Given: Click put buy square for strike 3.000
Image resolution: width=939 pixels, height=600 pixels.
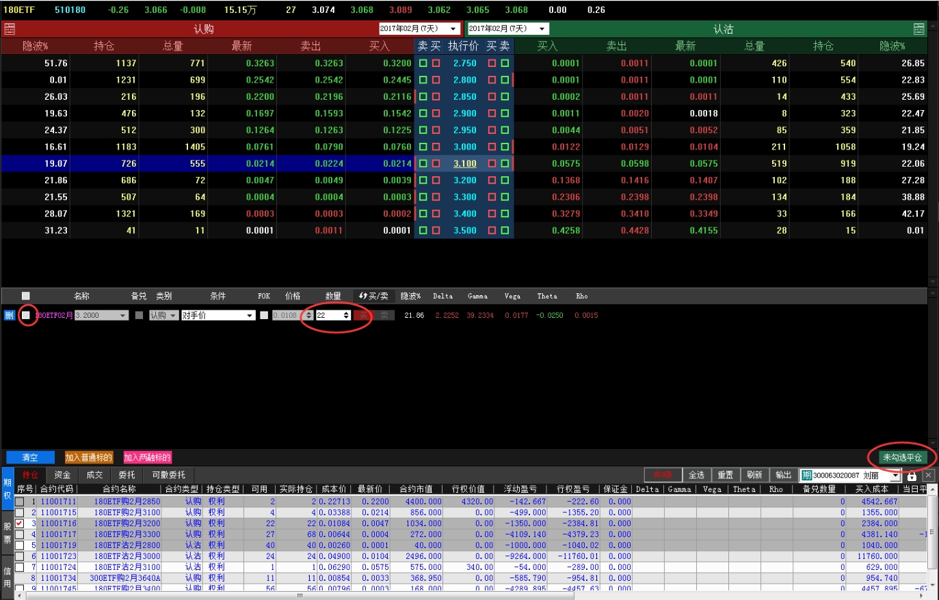Looking at the screenshot, I should tap(492, 147).
